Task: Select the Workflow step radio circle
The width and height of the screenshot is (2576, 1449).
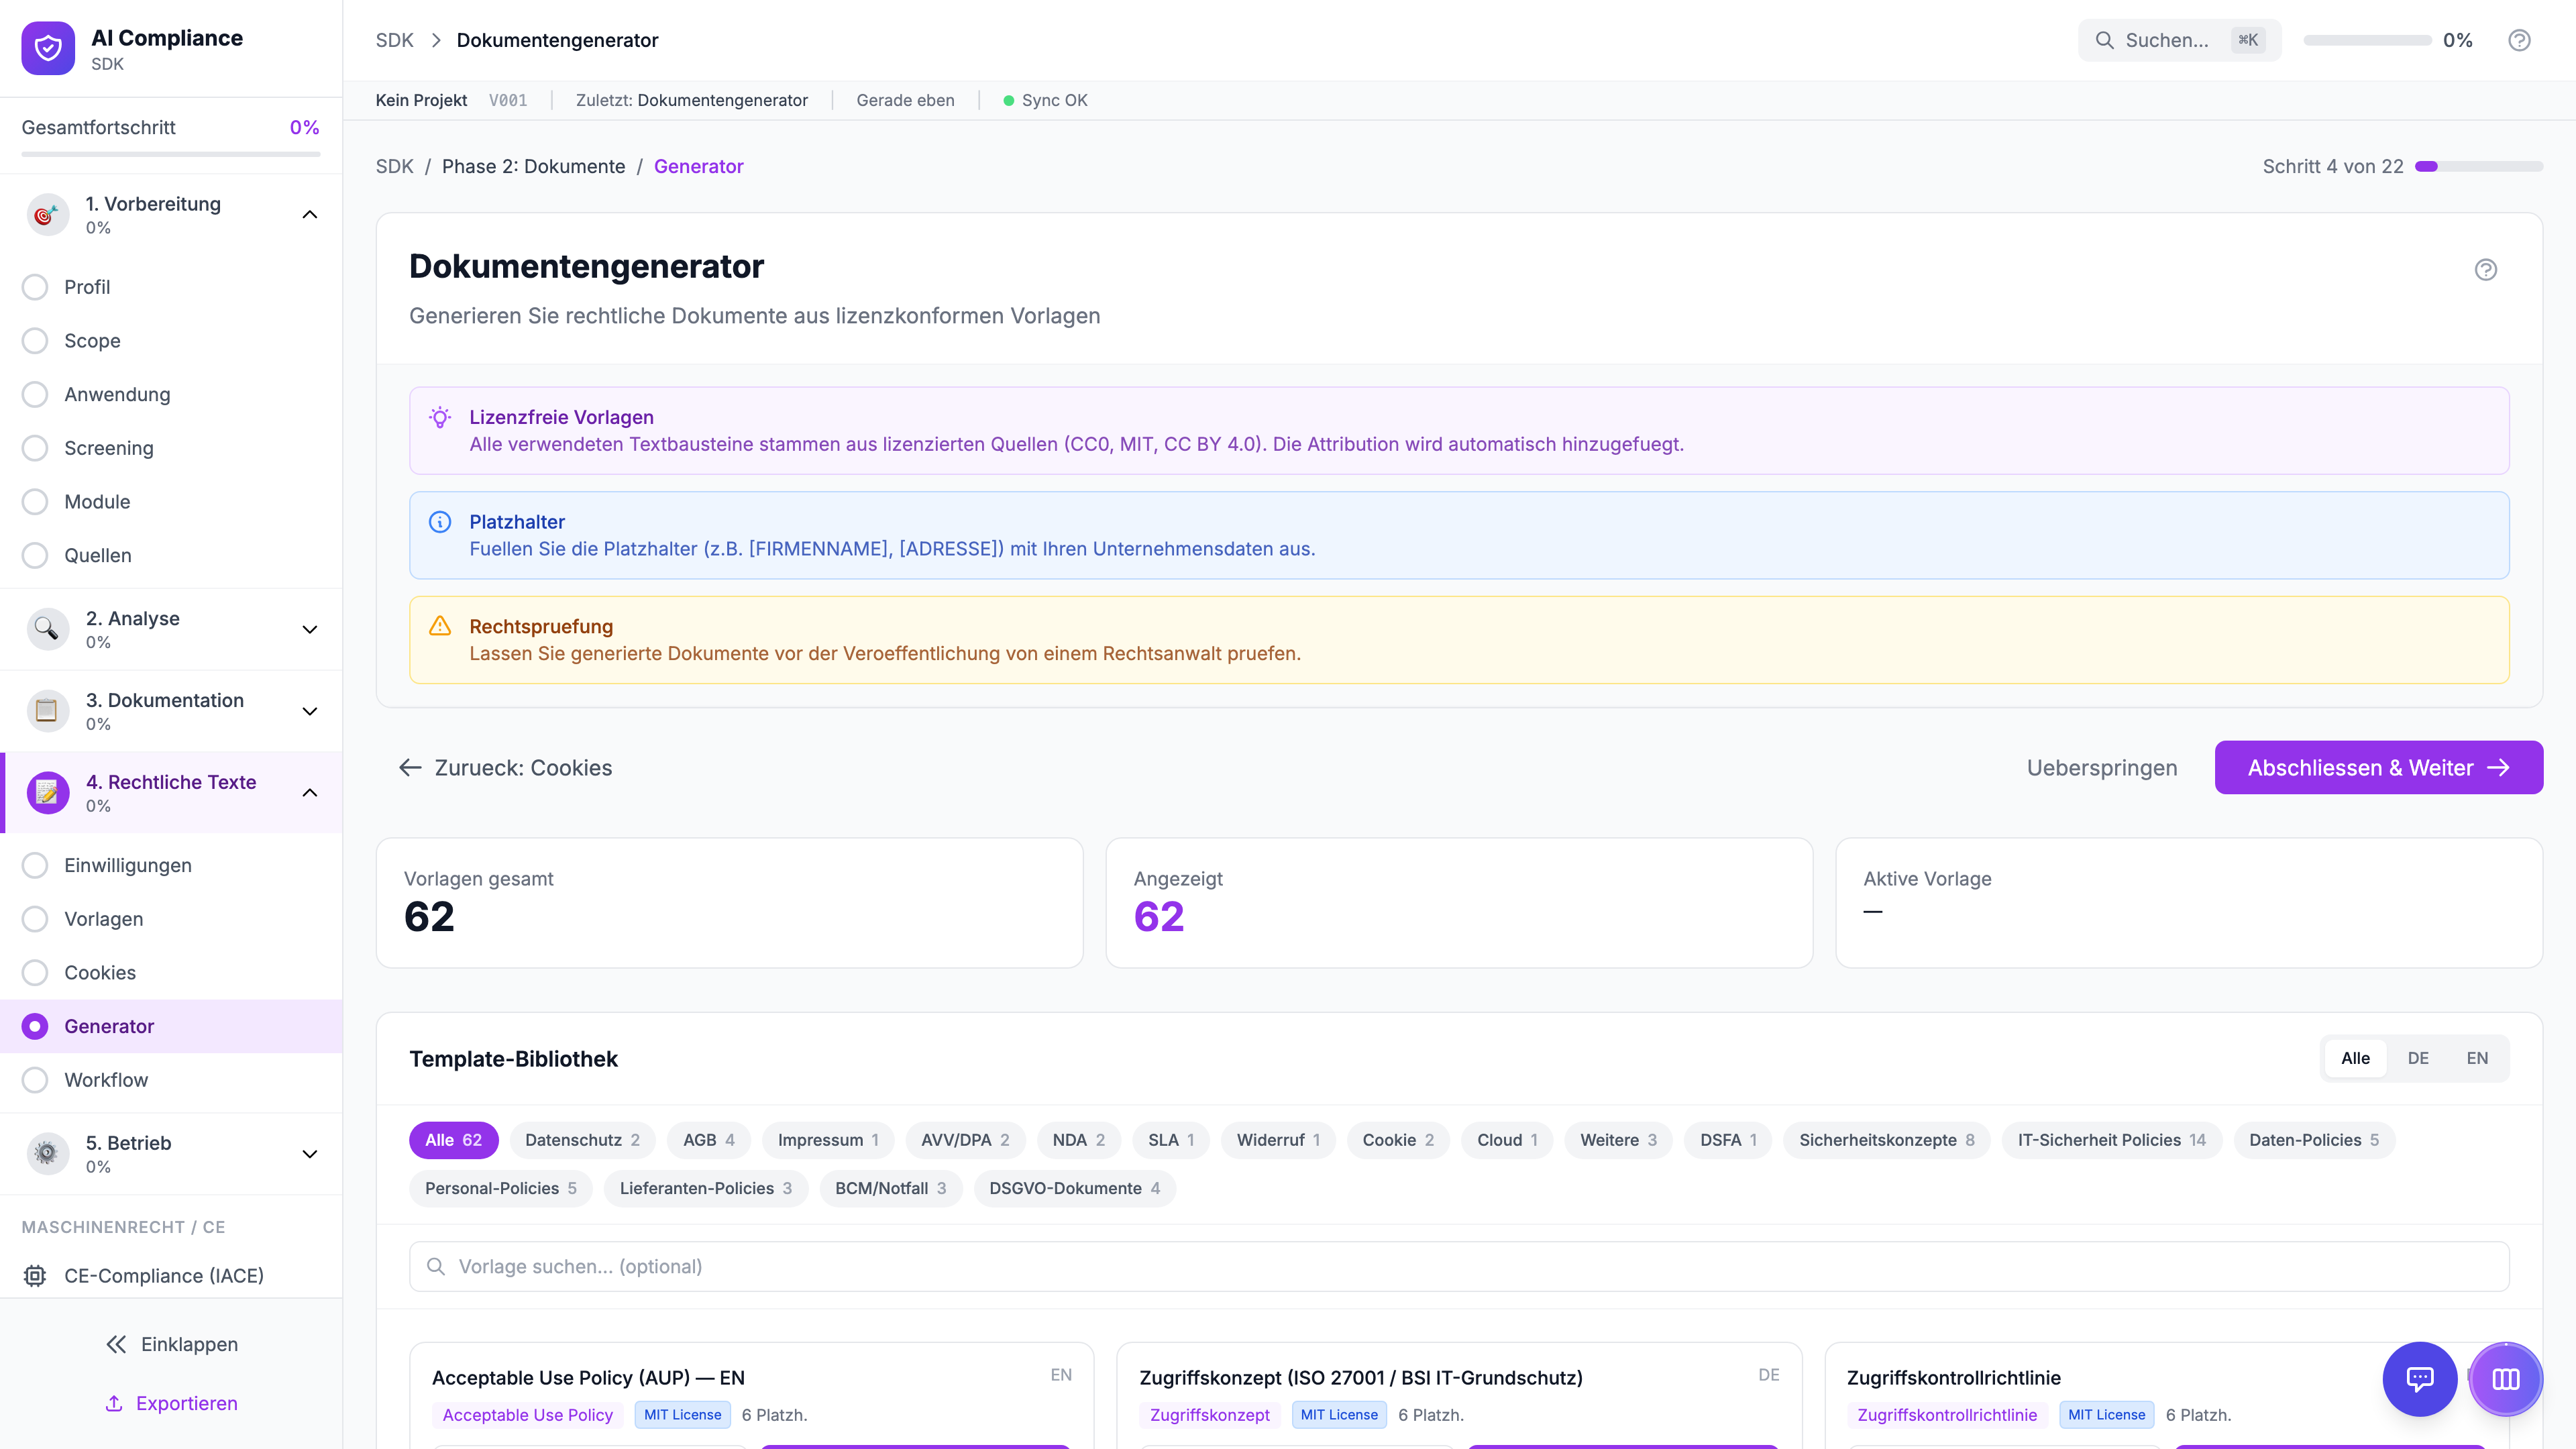Action: pyautogui.click(x=35, y=1080)
